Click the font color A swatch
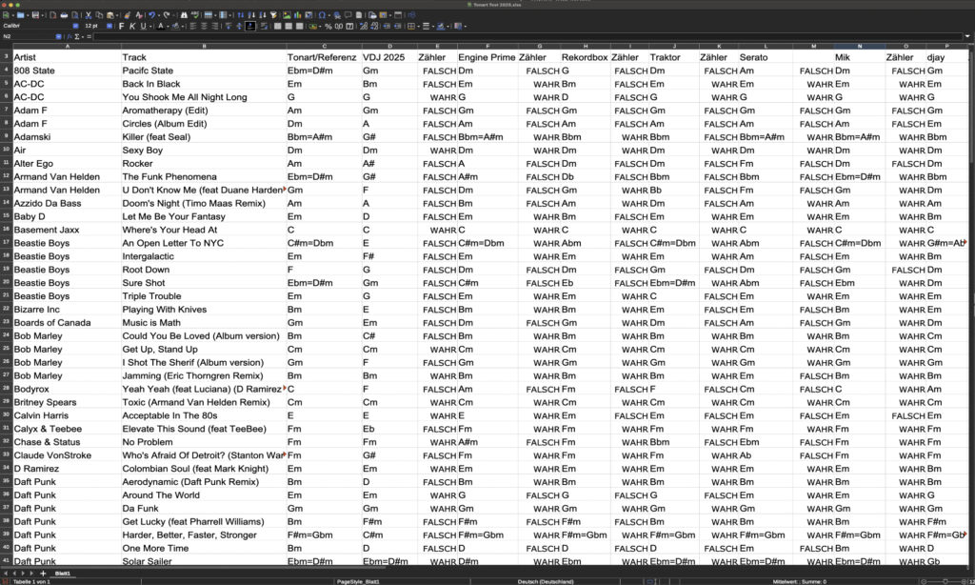Image resolution: width=975 pixels, height=585 pixels. coord(161,26)
